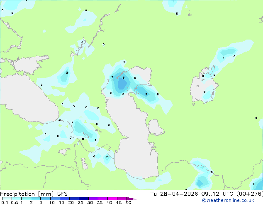The image size is (263, 204).
Task: Choose legend swatch between 2 and 5
Action: [x=36, y=199]
